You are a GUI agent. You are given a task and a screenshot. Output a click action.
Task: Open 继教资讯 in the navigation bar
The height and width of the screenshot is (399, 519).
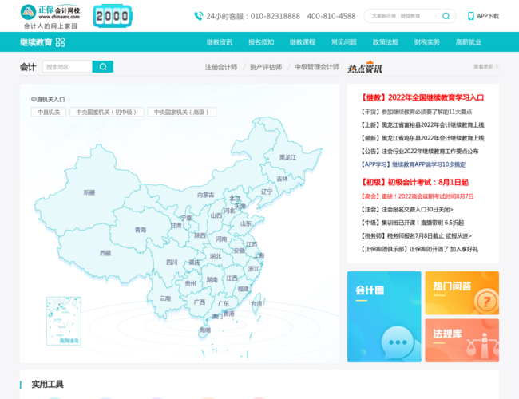click(220, 42)
